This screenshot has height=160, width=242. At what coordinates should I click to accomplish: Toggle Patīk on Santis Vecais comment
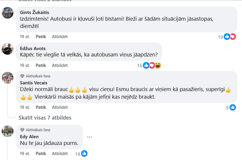[x=41, y=107]
